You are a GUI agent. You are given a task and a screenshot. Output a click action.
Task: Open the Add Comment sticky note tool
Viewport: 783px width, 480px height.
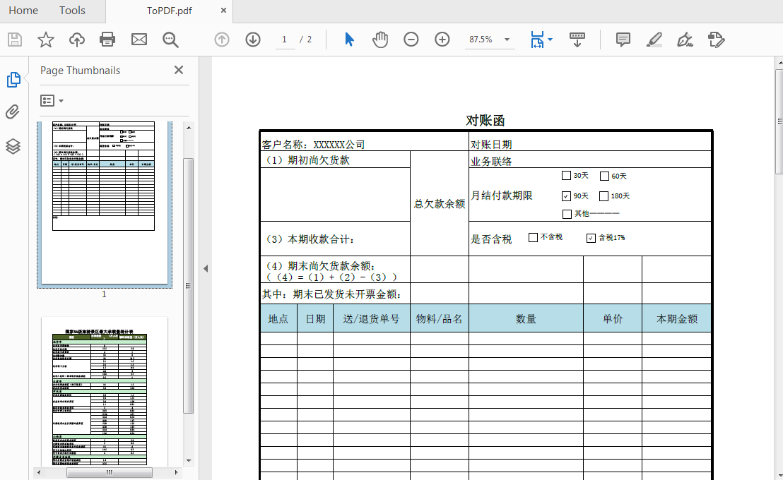[x=623, y=40]
